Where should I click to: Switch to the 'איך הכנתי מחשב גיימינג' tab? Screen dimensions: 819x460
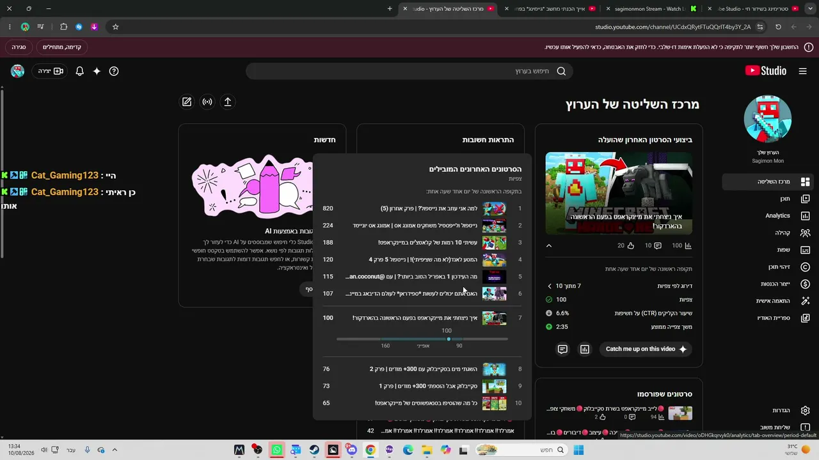[x=550, y=9]
